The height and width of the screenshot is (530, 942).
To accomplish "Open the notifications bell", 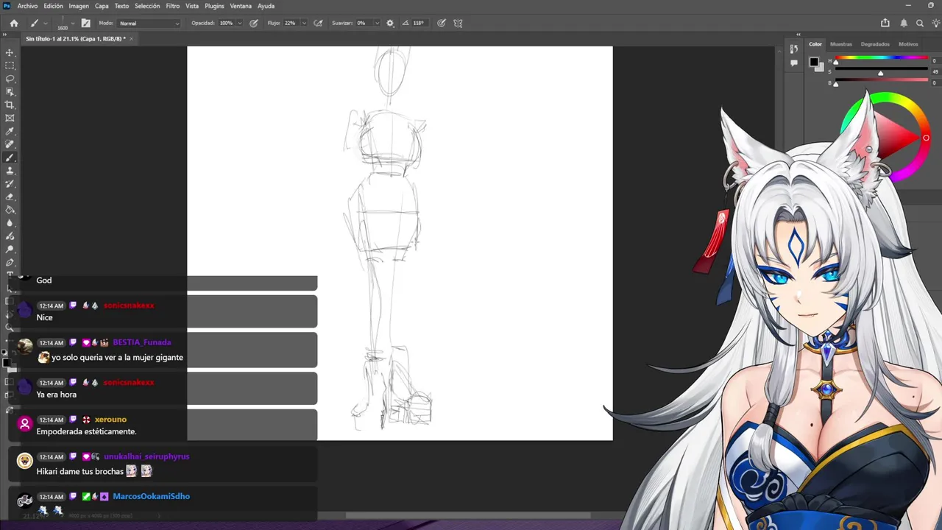I will pyautogui.click(x=904, y=23).
